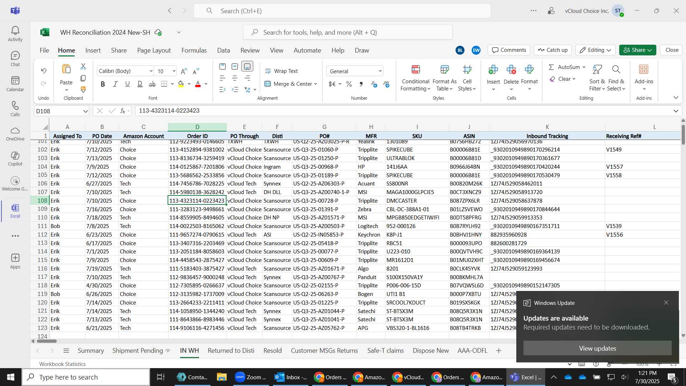686x386 pixels.
Task: Decrease font size with shrink-font icon
Action: (196, 71)
